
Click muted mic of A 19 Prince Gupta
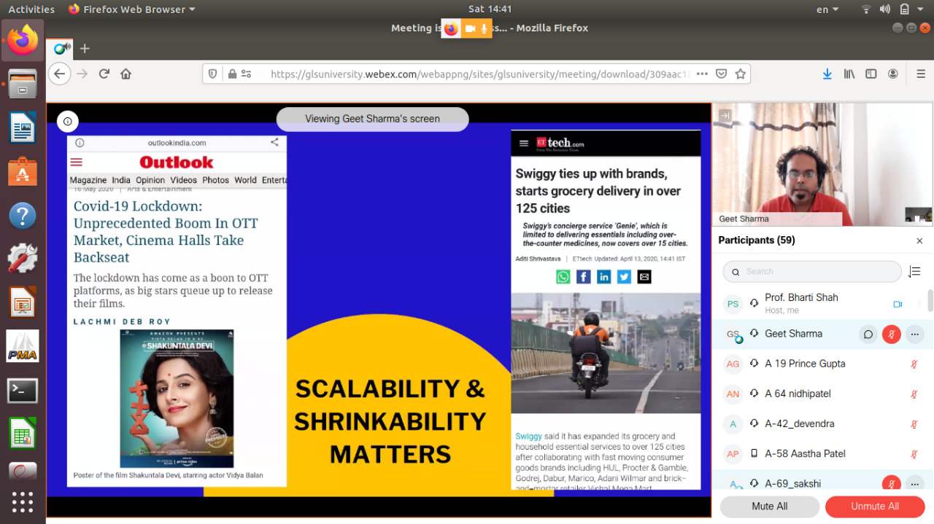pos(914,364)
